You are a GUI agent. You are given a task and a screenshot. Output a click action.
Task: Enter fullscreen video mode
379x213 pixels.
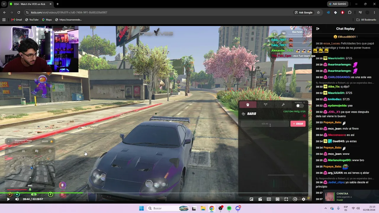point(286,199)
